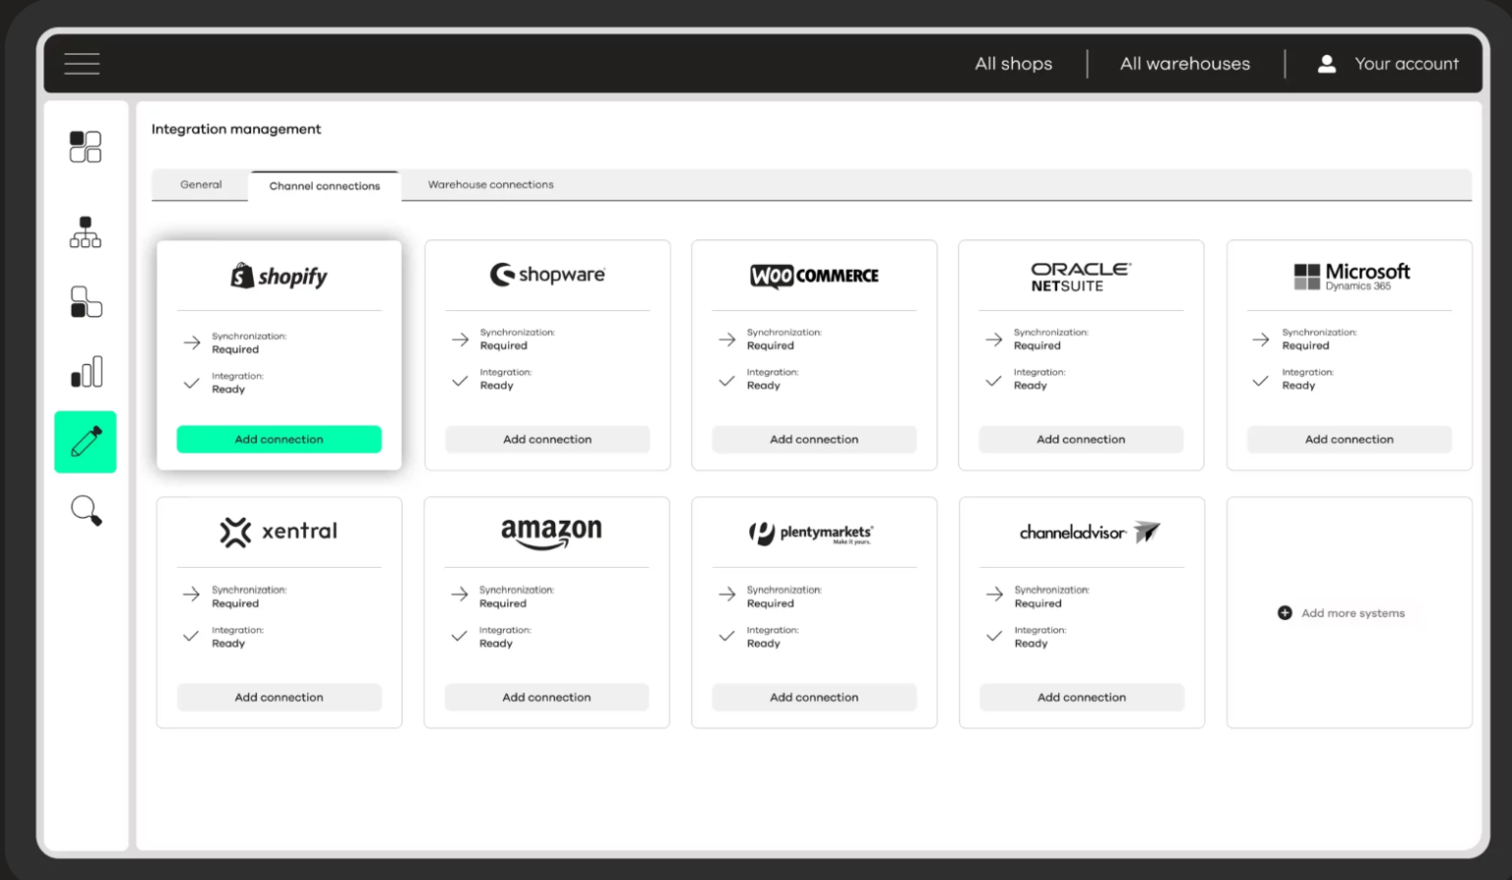1512x880 pixels.
Task: Open the dashboard tiles sidebar icon
Action: pyautogui.click(x=86, y=147)
